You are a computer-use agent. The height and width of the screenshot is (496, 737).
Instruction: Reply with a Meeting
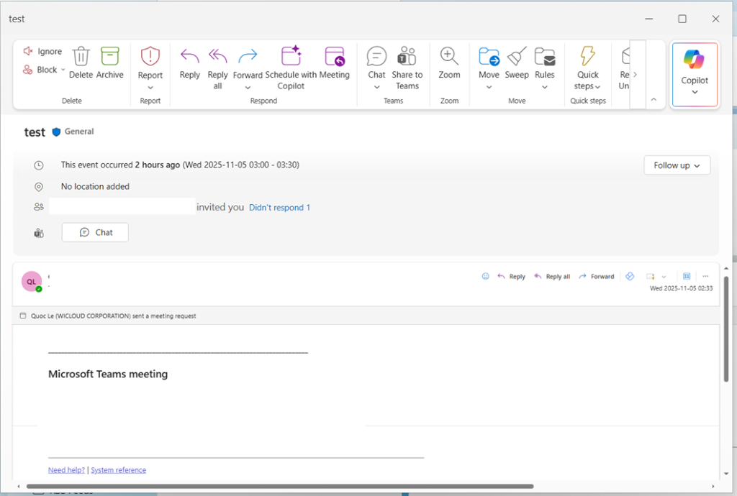[334, 62]
